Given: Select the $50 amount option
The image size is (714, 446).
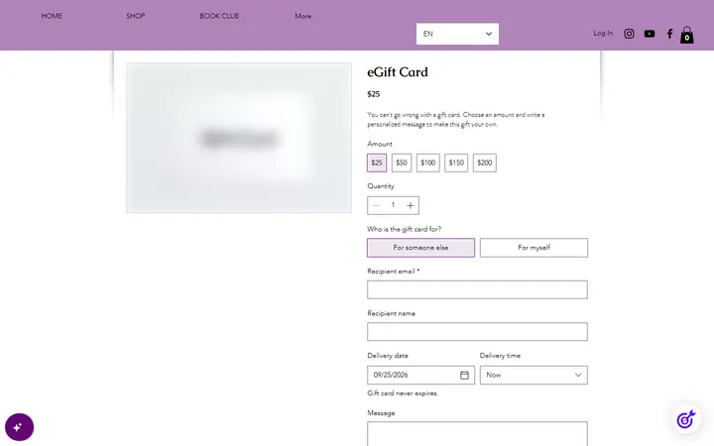Looking at the screenshot, I should tap(402, 163).
